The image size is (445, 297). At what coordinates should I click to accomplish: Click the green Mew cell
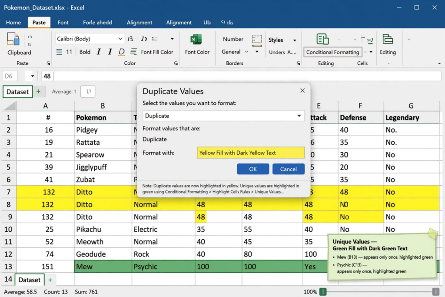(103, 267)
